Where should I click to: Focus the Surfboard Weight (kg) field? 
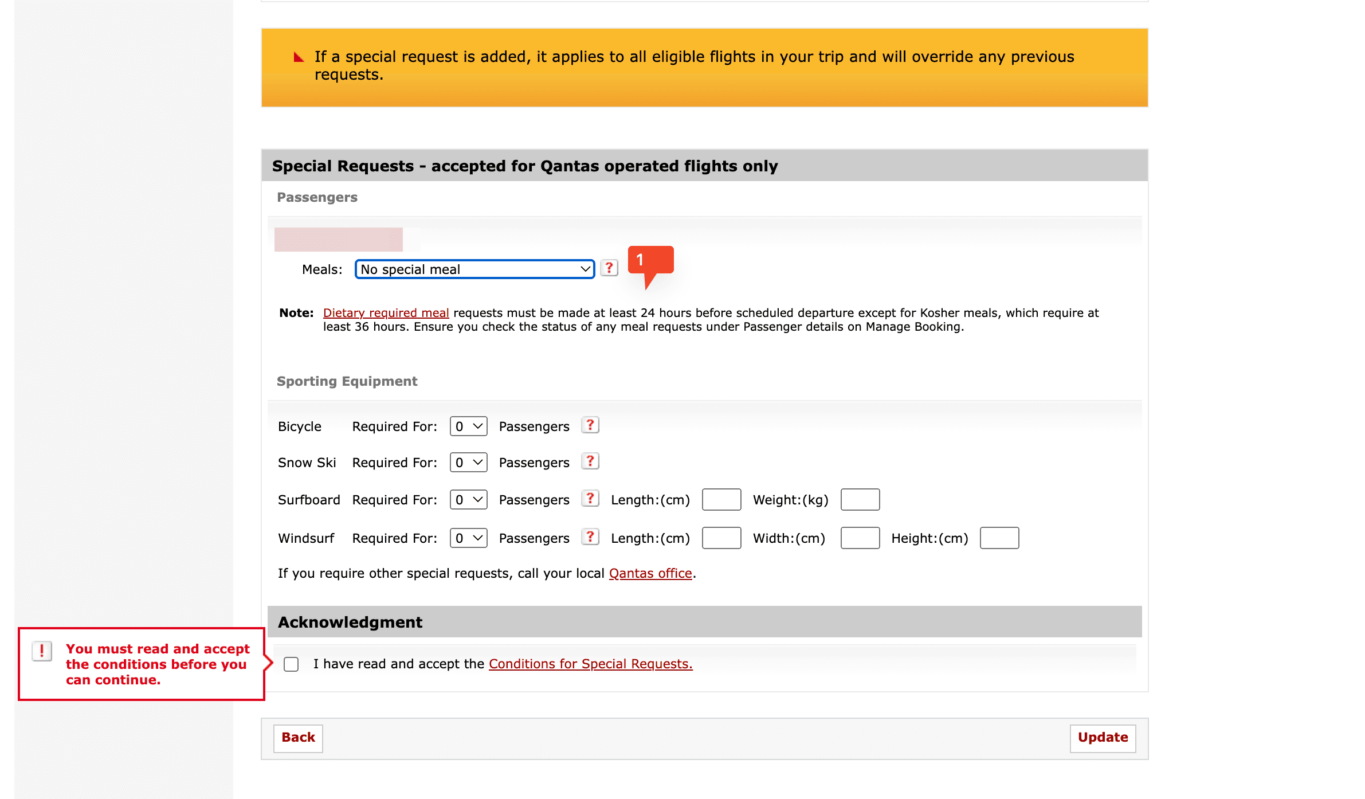point(860,500)
